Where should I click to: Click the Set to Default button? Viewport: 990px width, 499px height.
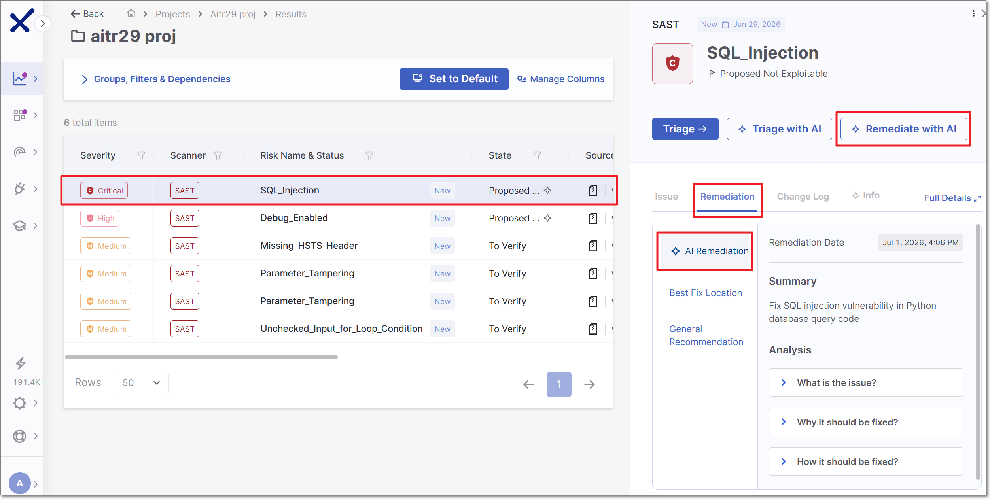(x=454, y=79)
